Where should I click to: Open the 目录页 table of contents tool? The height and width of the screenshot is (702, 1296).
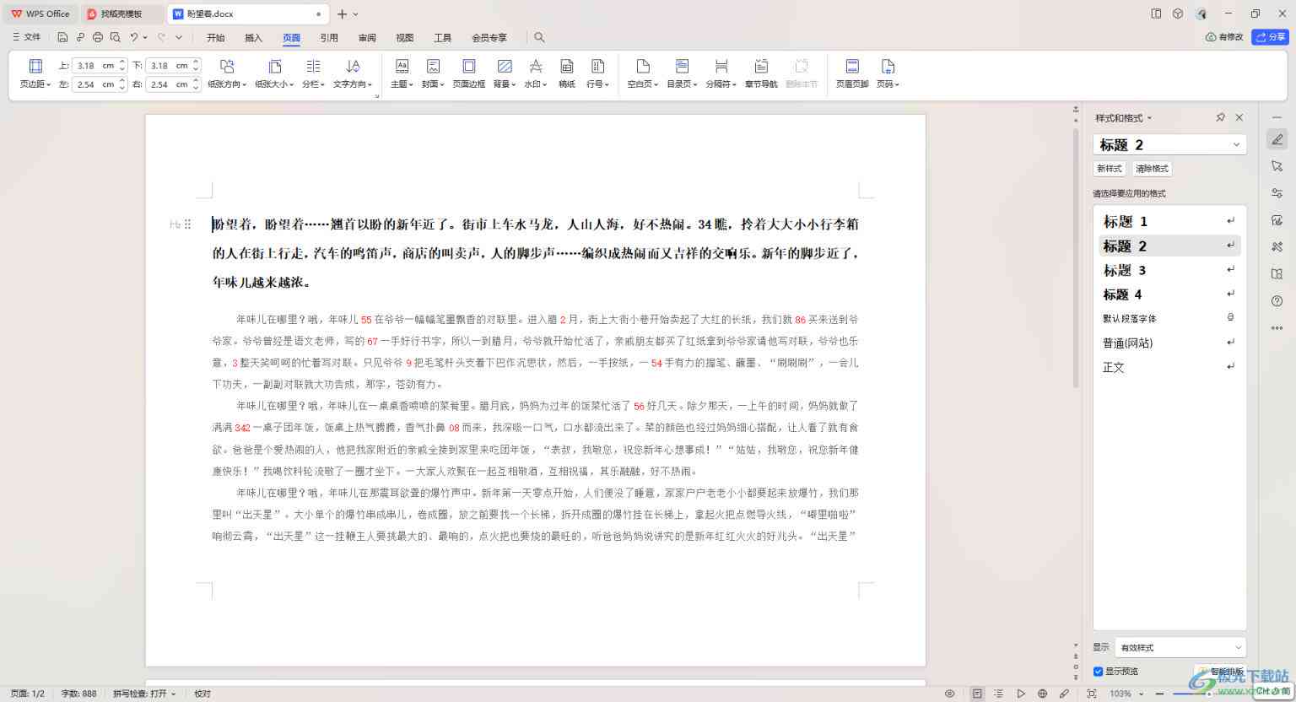682,73
